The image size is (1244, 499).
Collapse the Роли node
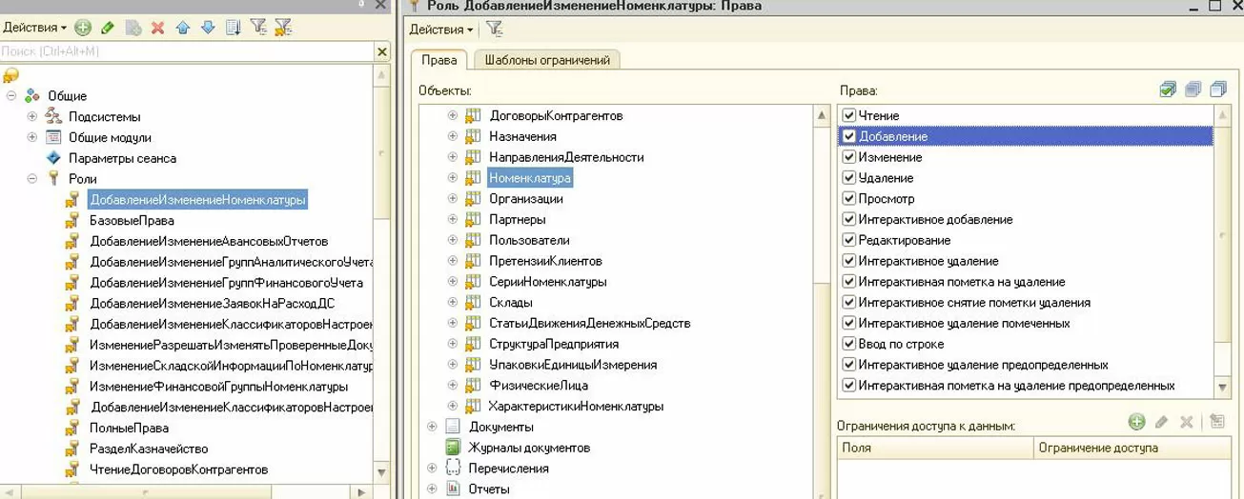point(32,178)
